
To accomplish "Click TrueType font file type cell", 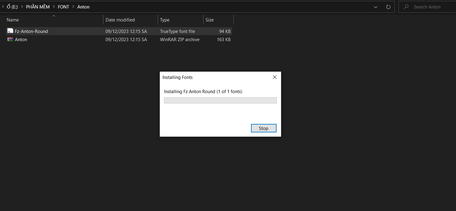I will (x=177, y=31).
